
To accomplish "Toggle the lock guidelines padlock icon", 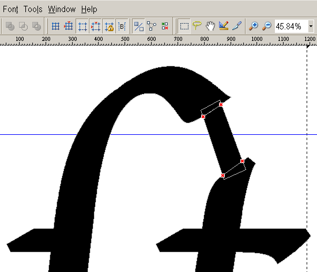I will tap(109, 26).
